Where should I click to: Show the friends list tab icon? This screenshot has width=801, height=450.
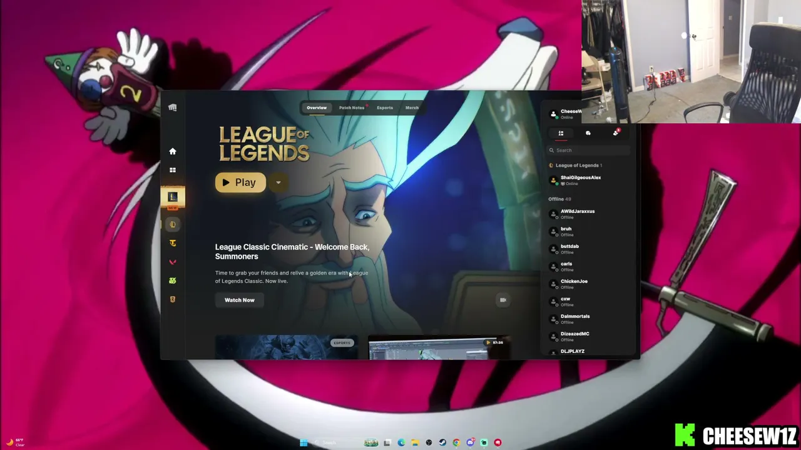click(x=561, y=133)
